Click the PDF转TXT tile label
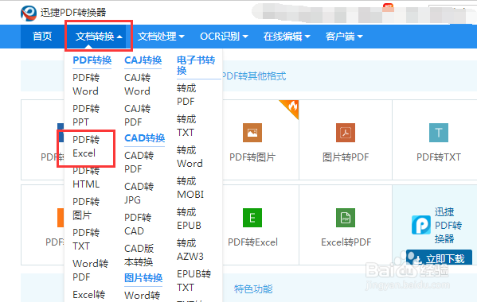477x302 pixels. pyautogui.click(x=439, y=157)
